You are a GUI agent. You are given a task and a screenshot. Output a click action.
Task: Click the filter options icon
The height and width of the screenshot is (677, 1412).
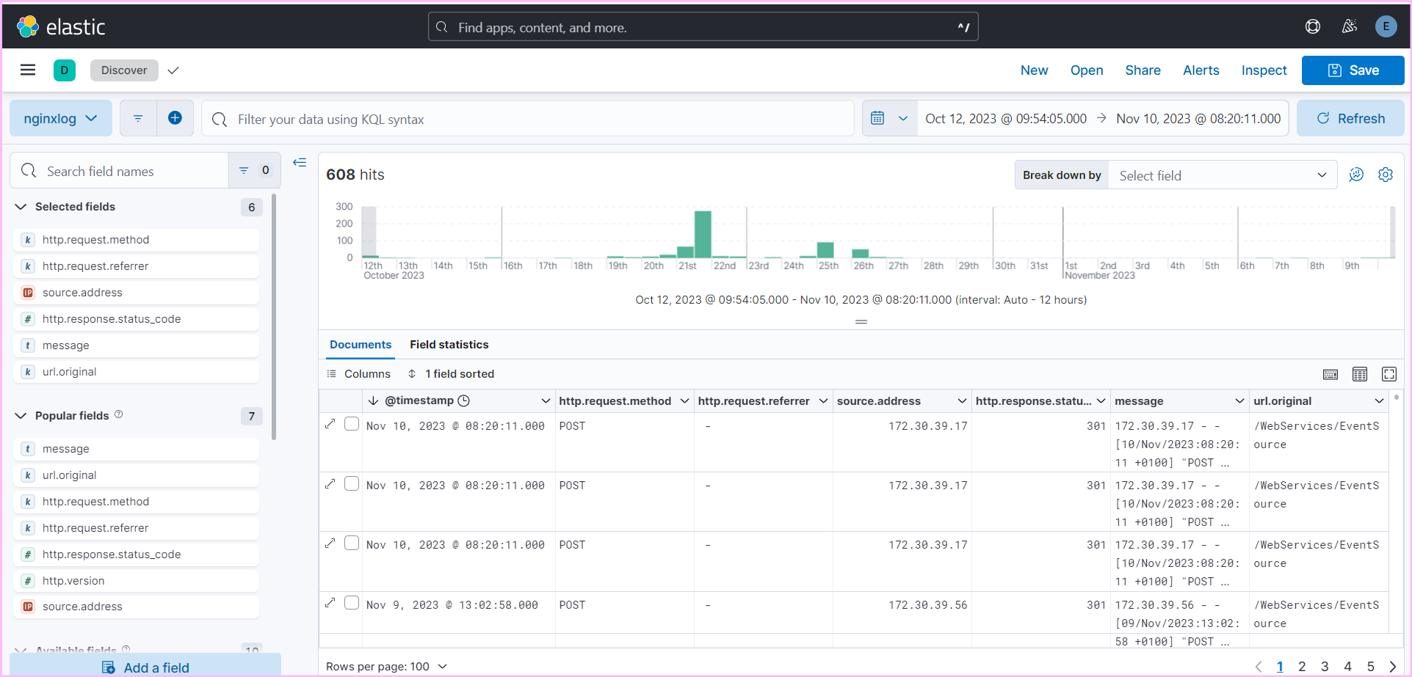coord(138,118)
